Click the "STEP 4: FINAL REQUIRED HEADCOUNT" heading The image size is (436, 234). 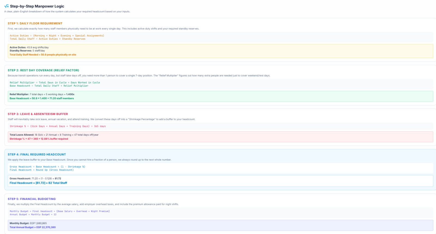pyautogui.click(x=37, y=154)
